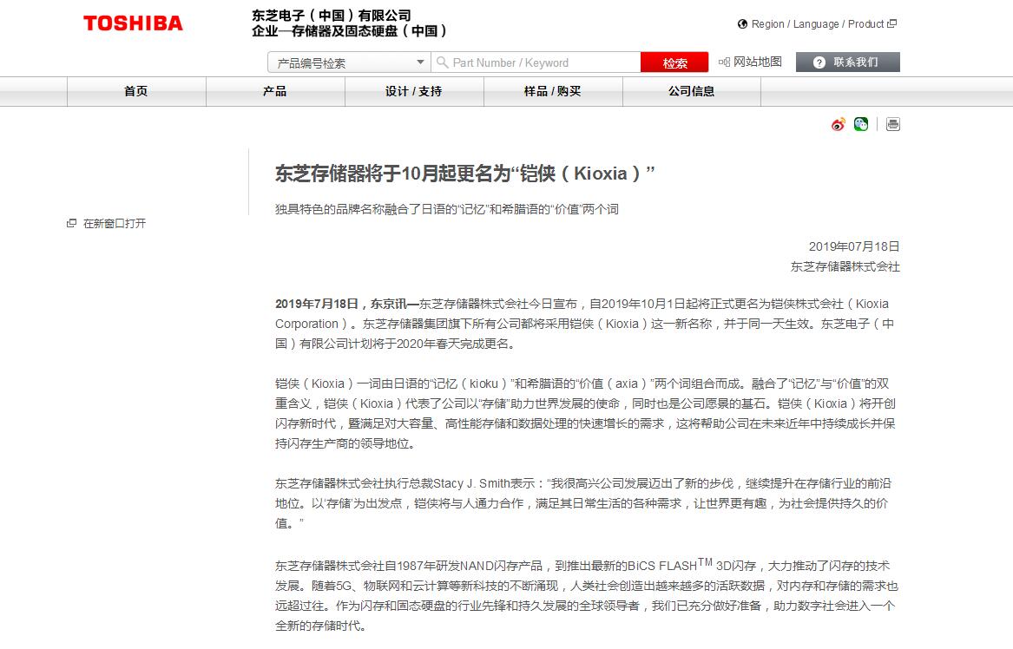Click new-window icon beside 在新窗口打开
1013x649 pixels.
pos(72,224)
